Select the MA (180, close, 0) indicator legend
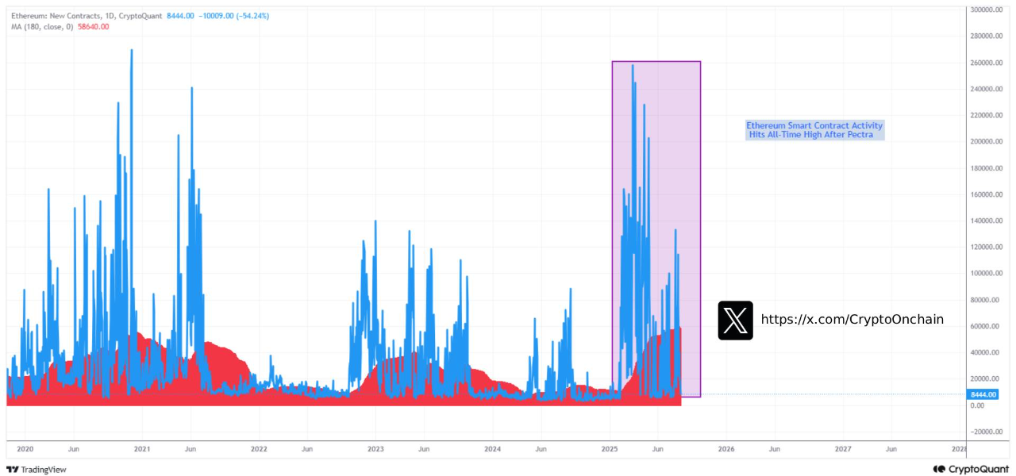Image resolution: width=1016 pixels, height=476 pixels. (42, 26)
